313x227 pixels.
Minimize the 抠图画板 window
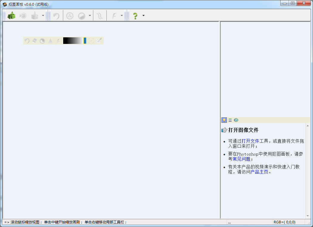tap(285, 3)
